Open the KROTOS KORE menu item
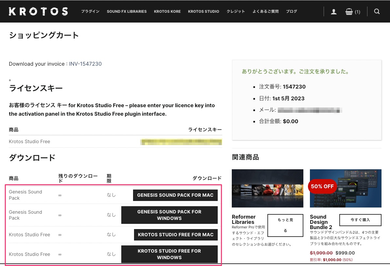The width and height of the screenshot is (390, 266). click(x=167, y=11)
